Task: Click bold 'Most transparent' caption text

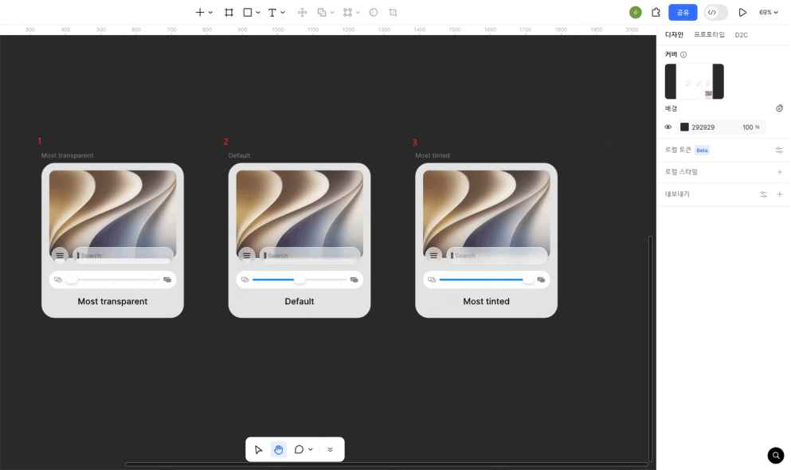Action: 112,301
